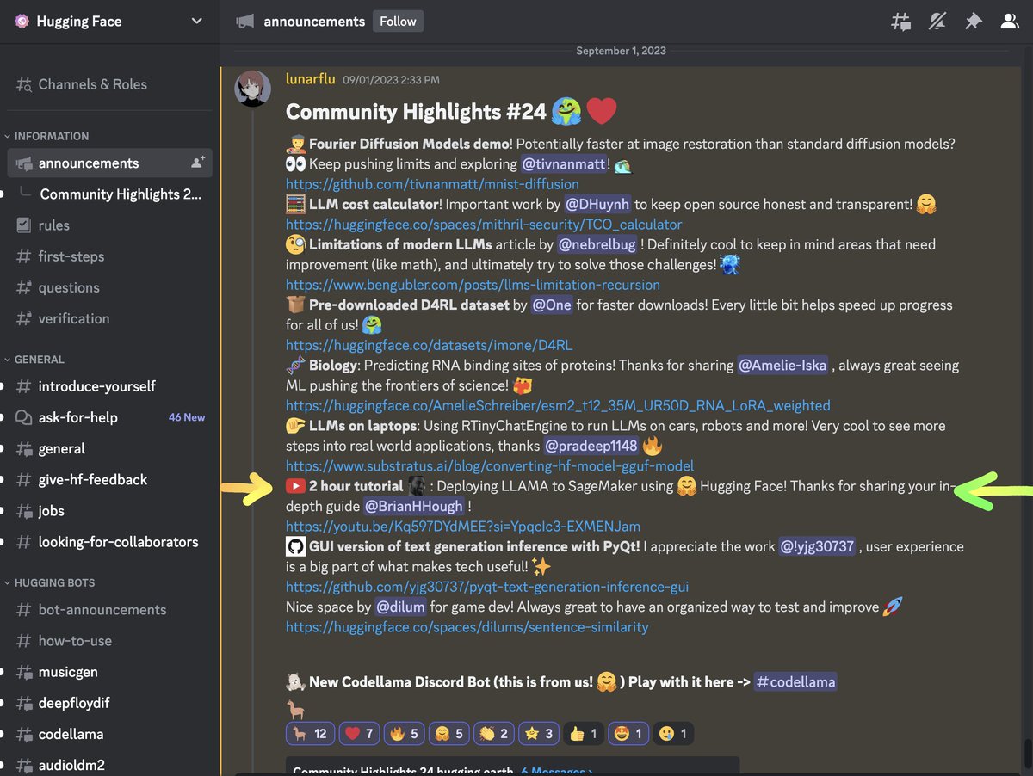Open pinned messages pin icon
The width and height of the screenshot is (1033, 776).
[x=973, y=22]
